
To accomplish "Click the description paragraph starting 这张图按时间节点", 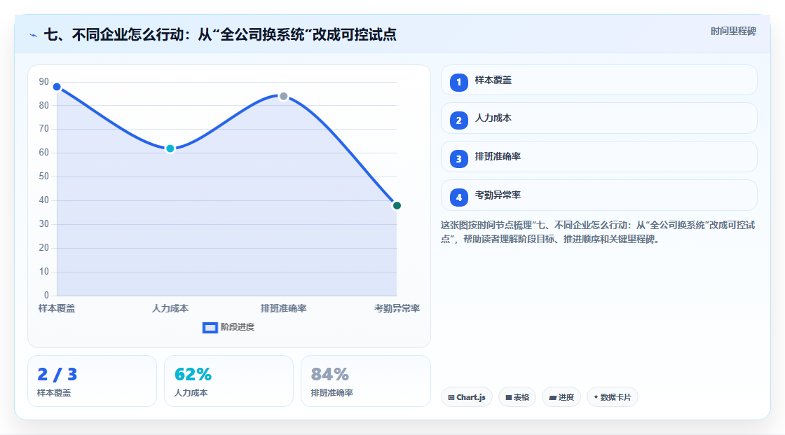I will tap(598, 232).
